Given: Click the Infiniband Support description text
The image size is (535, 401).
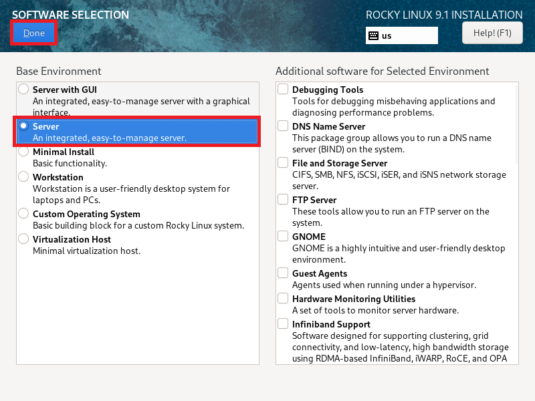Looking at the screenshot, I should [x=401, y=347].
